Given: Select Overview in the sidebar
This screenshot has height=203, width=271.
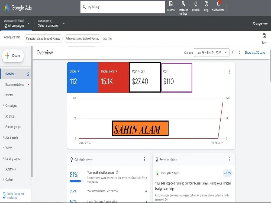Looking at the screenshot, I should tap(16, 74).
